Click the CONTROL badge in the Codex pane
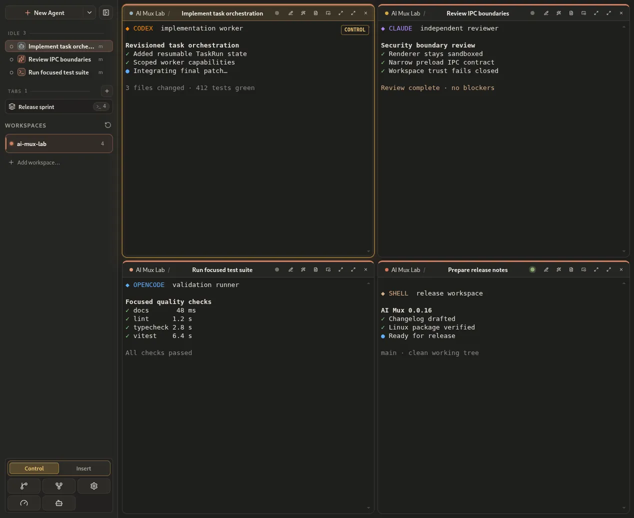The image size is (634, 518). (355, 30)
